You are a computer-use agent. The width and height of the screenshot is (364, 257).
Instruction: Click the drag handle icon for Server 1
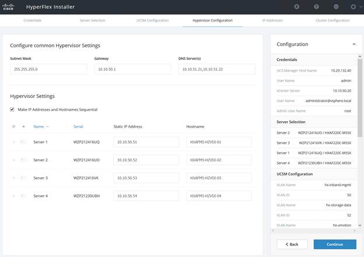pos(13,142)
